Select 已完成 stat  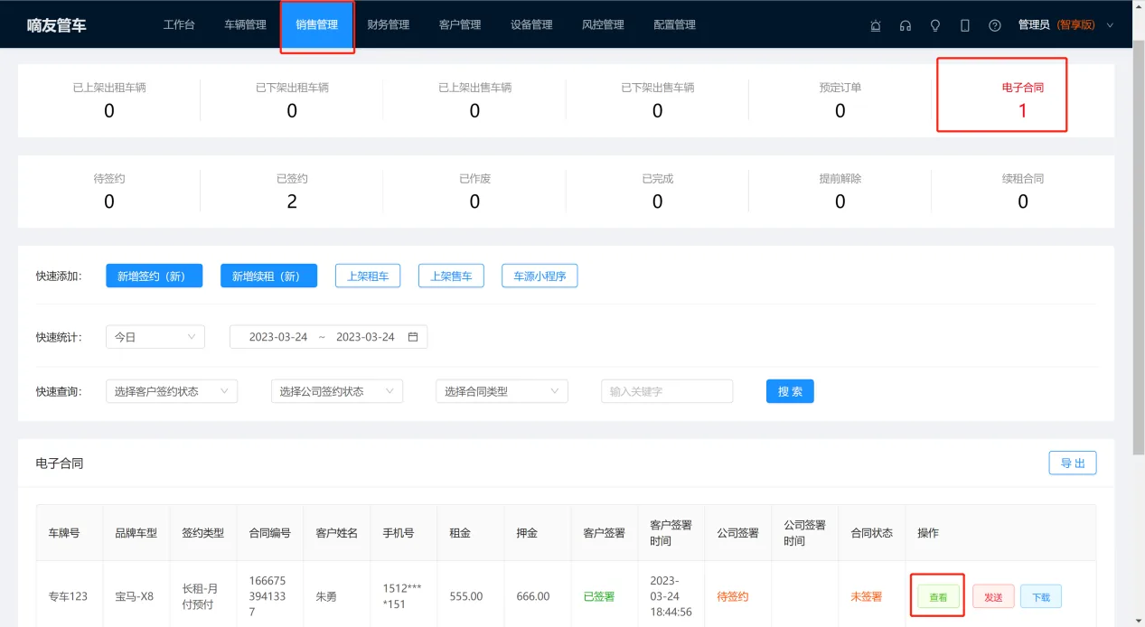657,191
